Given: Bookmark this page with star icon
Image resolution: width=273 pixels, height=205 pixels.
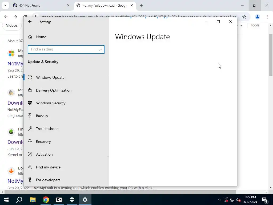Looking at the screenshot, I should tap(244, 17).
